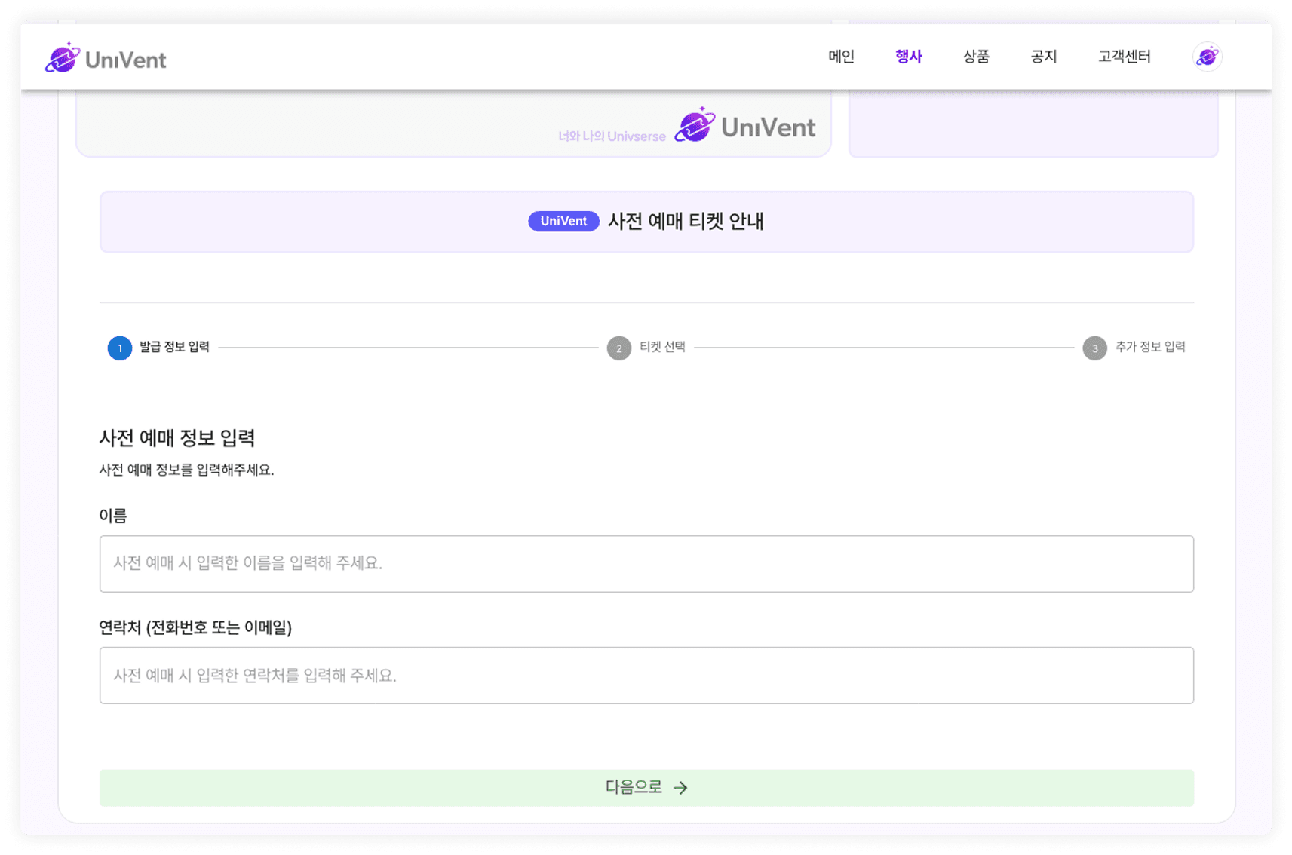The height and width of the screenshot is (855, 1292).
Task: Click the UniVent banner logo beside 너와 나의 Univserse
Action: coord(745,126)
